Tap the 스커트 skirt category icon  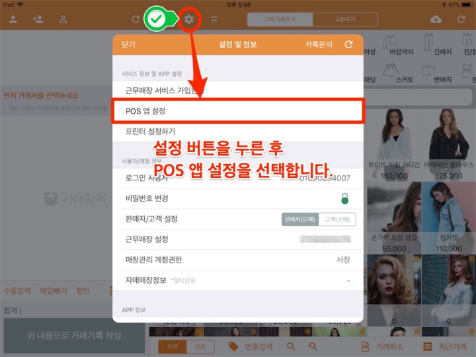391,70
